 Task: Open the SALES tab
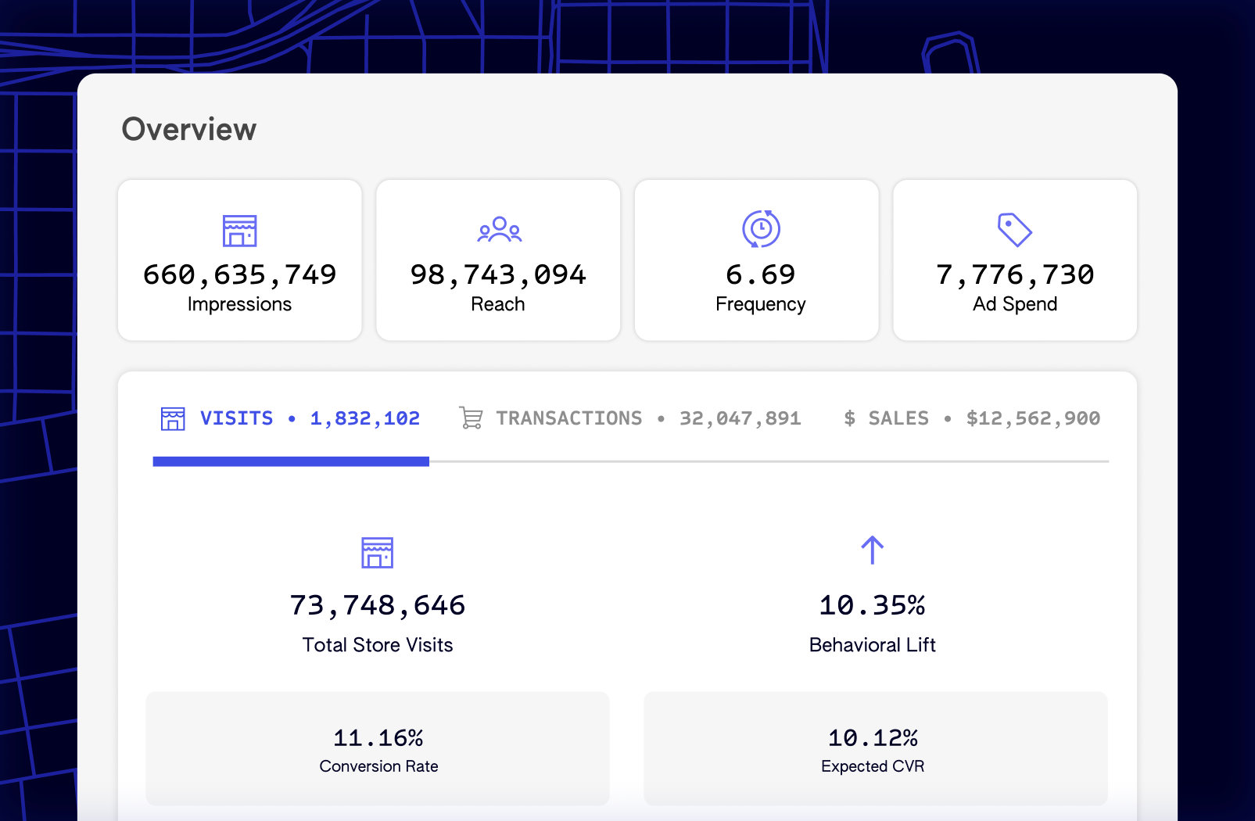pos(898,418)
